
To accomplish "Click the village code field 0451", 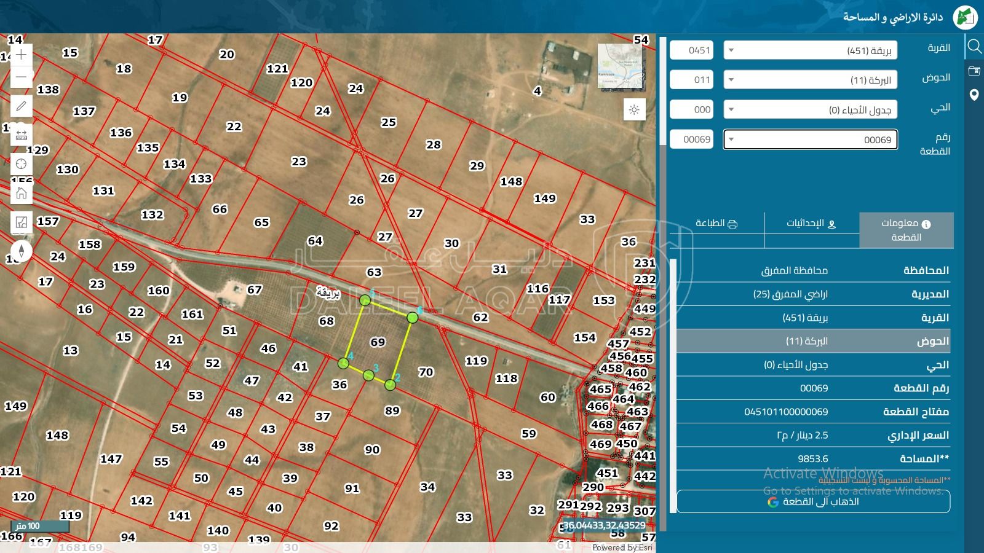I will [x=691, y=50].
